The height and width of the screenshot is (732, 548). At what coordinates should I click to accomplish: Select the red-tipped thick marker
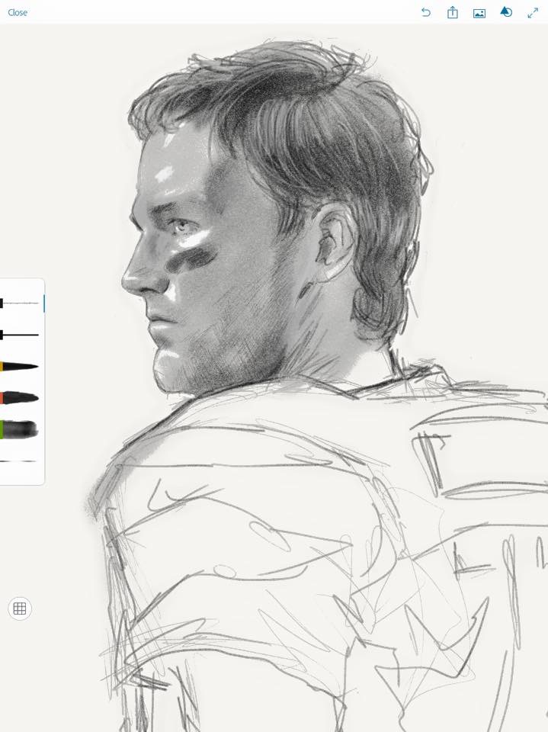19,398
